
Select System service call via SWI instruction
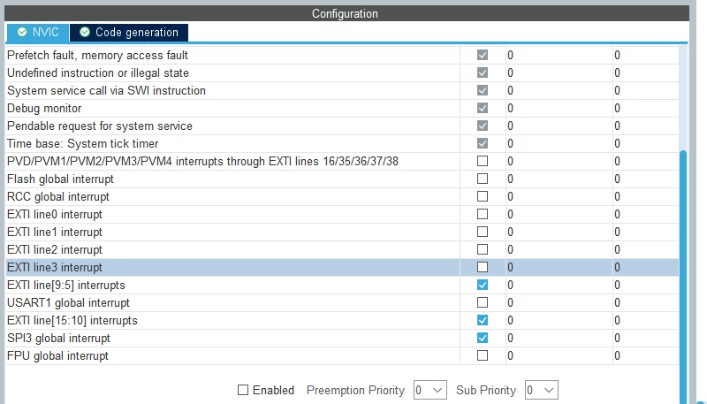tap(343, 90)
